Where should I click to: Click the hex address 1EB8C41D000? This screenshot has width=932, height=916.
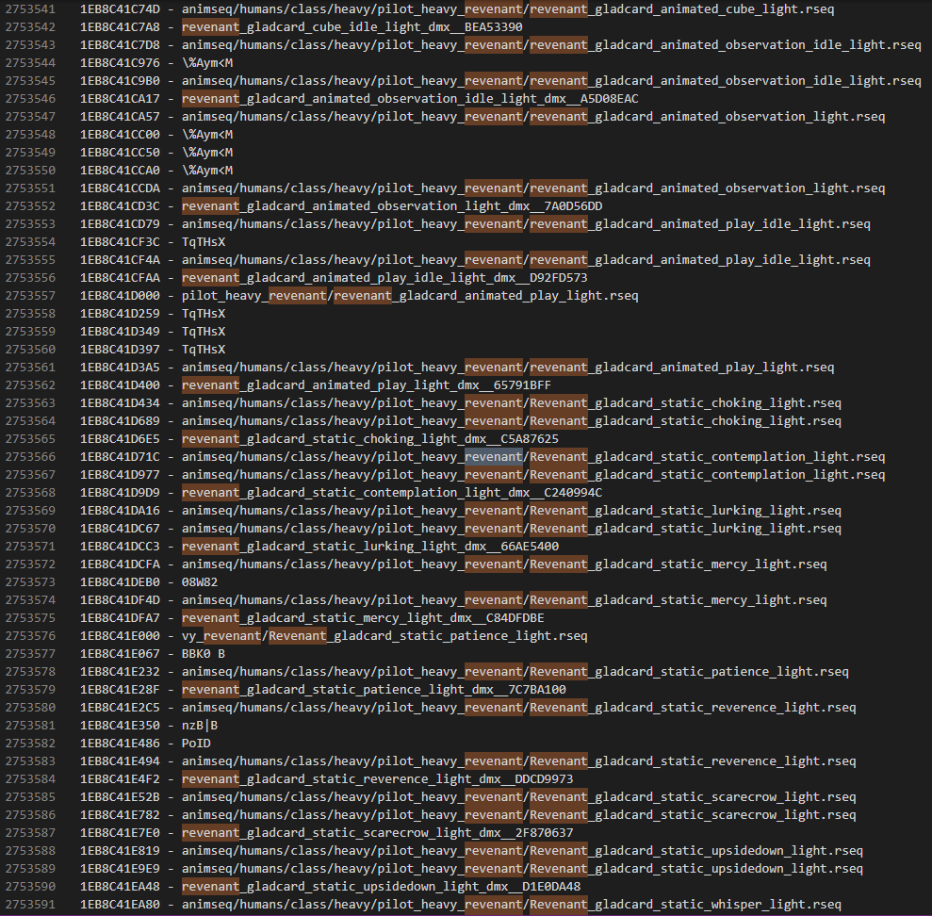point(121,296)
